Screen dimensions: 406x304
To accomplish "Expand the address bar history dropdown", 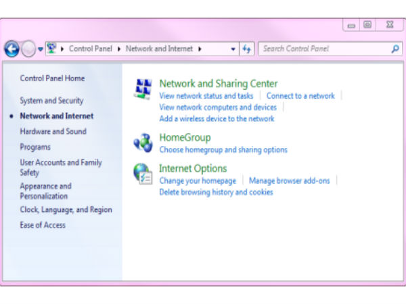I will [x=233, y=49].
